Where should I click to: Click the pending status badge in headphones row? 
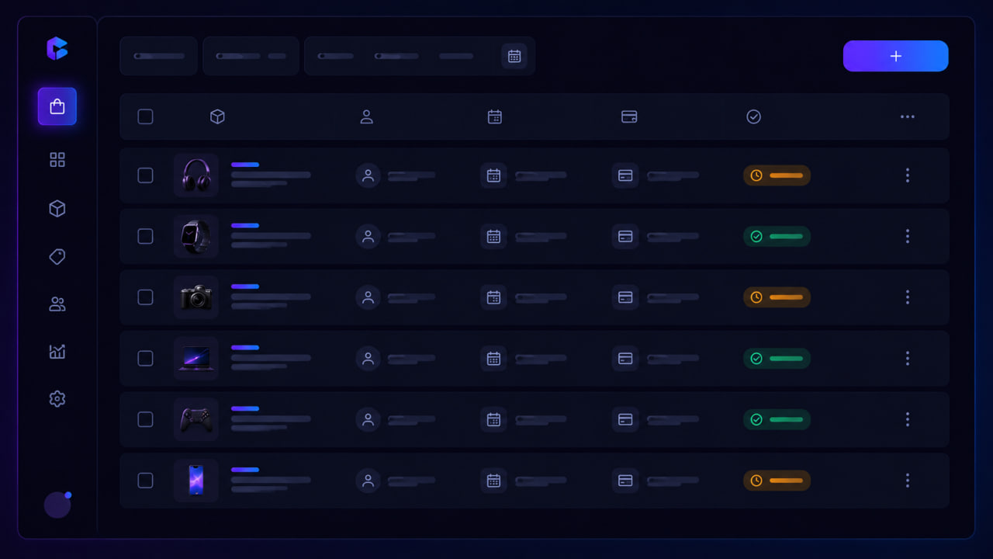(x=777, y=175)
